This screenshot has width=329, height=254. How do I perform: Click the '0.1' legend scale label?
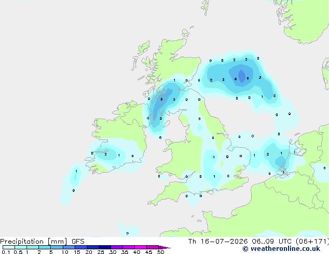(6, 252)
